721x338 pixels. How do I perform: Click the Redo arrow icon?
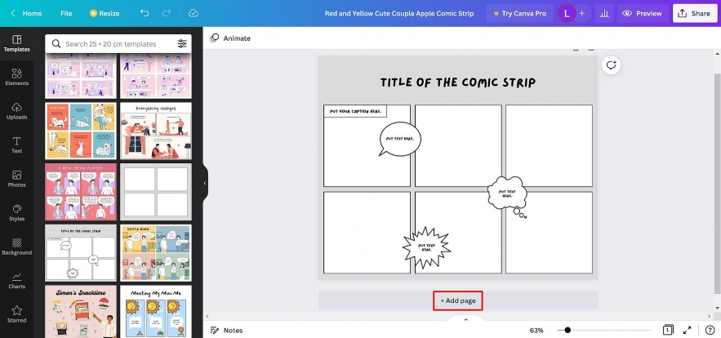pos(168,13)
